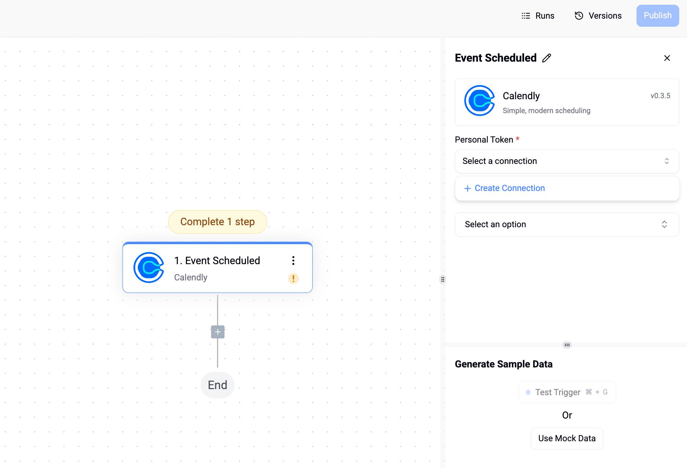Click the Versions tab in top navigation
687x468 pixels.
[597, 15]
